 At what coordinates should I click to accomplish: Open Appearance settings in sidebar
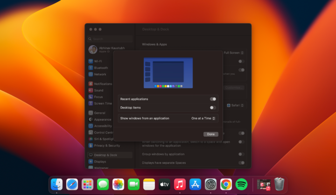tap(100, 119)
